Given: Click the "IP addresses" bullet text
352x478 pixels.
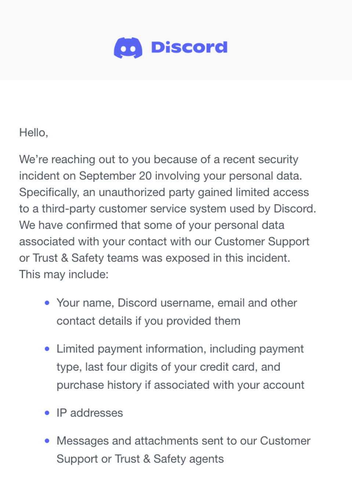Looking at the screenshot, I should pyautogui.click(x=90, y=413).
